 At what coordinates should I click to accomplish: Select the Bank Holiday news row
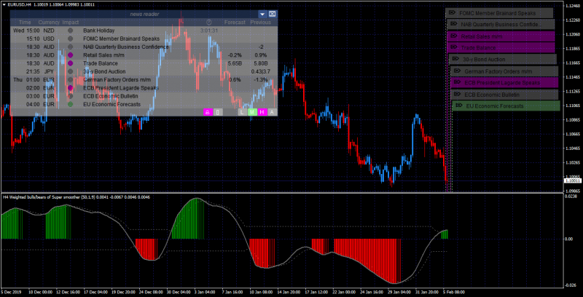[144, 31]
